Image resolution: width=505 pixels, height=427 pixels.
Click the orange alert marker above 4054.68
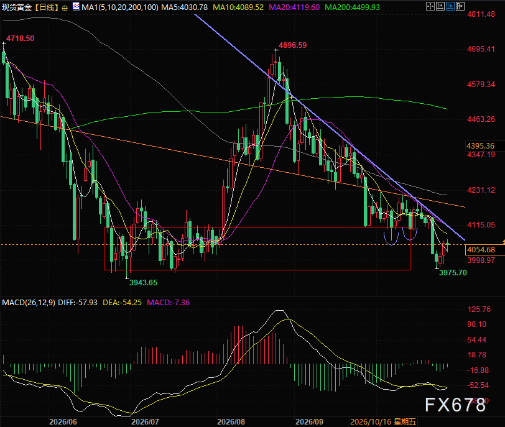[503, 241]
